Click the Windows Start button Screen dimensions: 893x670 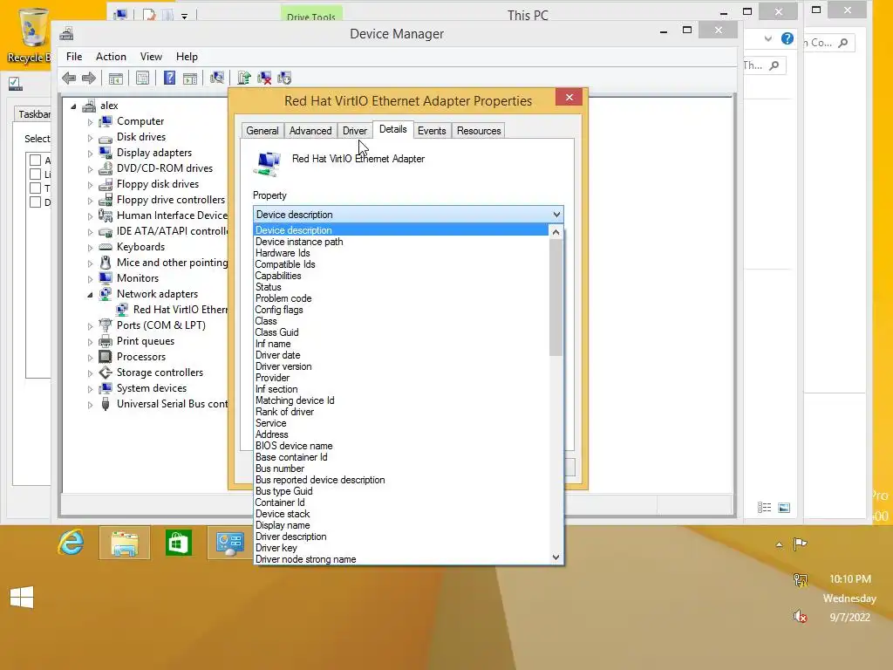click(x=22, y=597)
